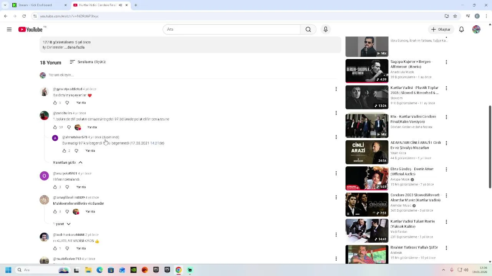
Task: Click the Chrome icon in the taskbar
Action: point(178,270)
